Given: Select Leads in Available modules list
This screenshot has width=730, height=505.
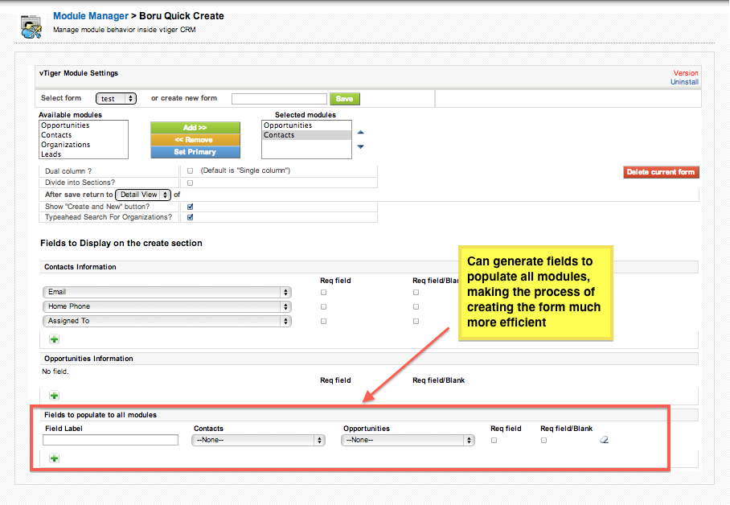Looking at the screenshot, I should (84, 154).
